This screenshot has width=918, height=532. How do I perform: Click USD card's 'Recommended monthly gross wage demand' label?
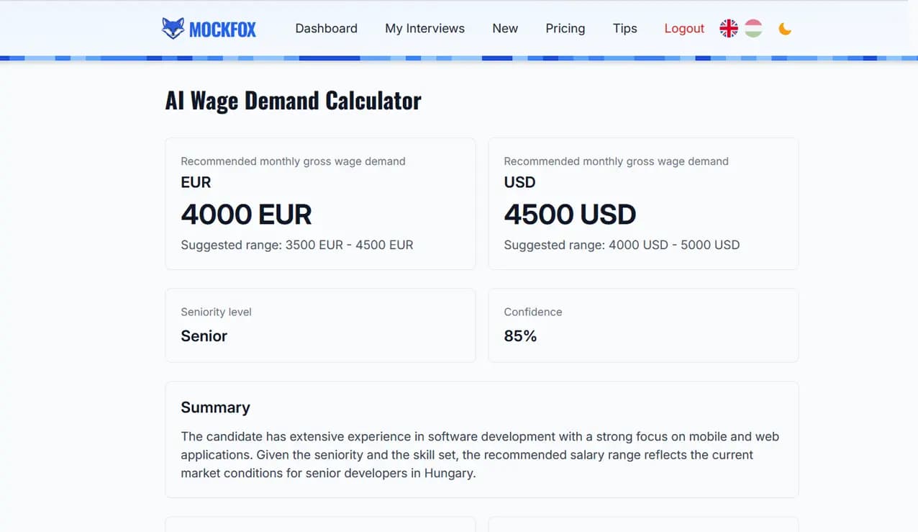click(x=616, y=161)
